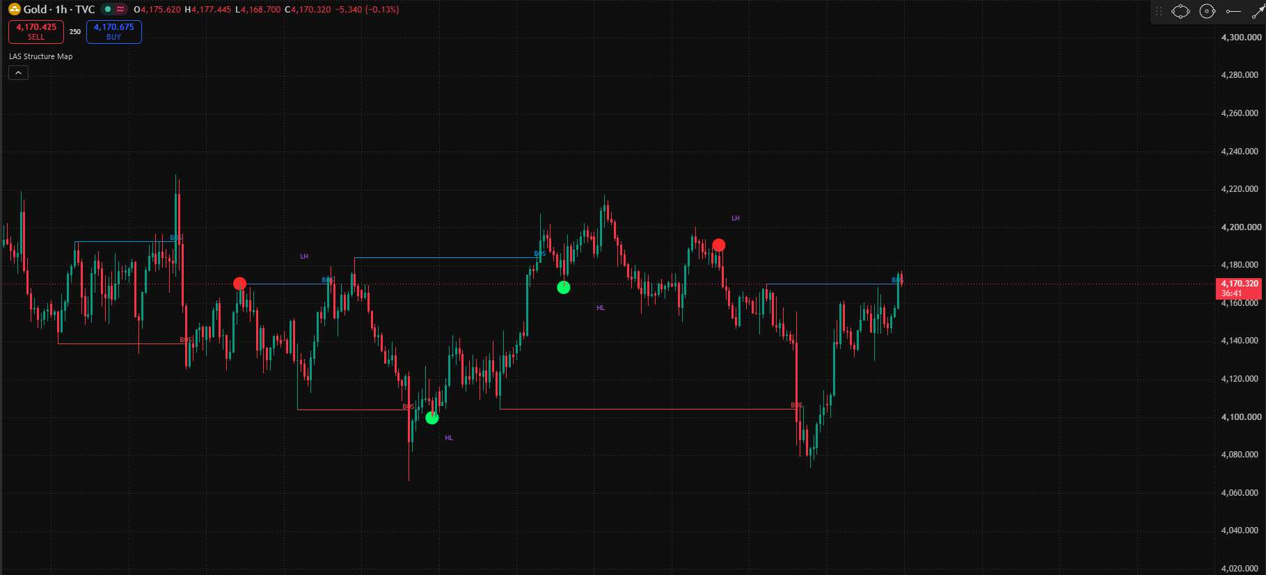Click the green marker above lowest HL label
The width and height of the screenshot is (1266, 575).
coord(432,418)
